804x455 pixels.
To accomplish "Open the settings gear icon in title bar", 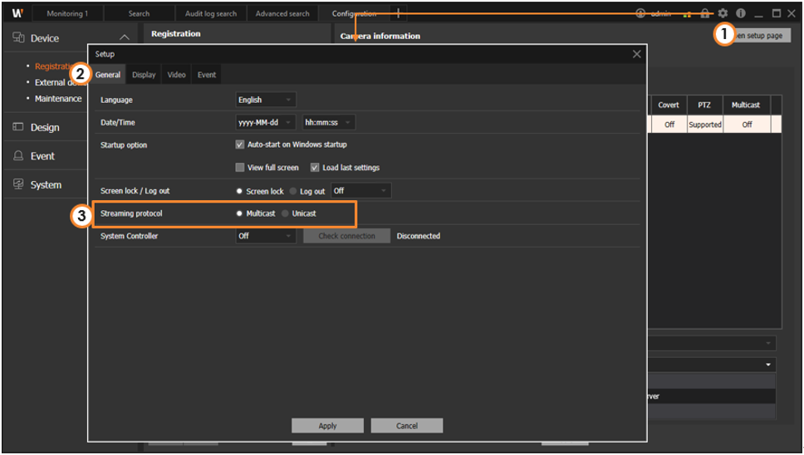I will click(723, 13).
